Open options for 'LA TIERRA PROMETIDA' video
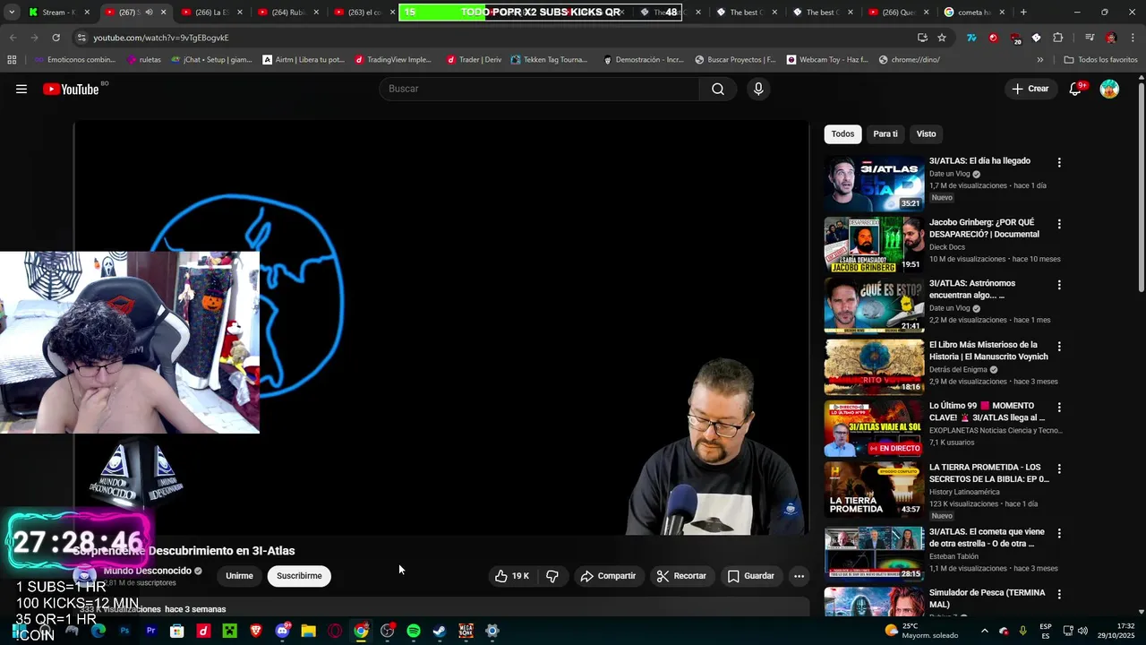The image size is (1146, 645). pos(1059,469)
